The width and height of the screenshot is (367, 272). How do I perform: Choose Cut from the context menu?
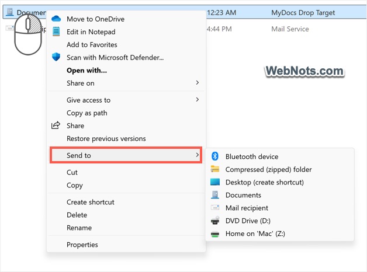tap(126, 172)
